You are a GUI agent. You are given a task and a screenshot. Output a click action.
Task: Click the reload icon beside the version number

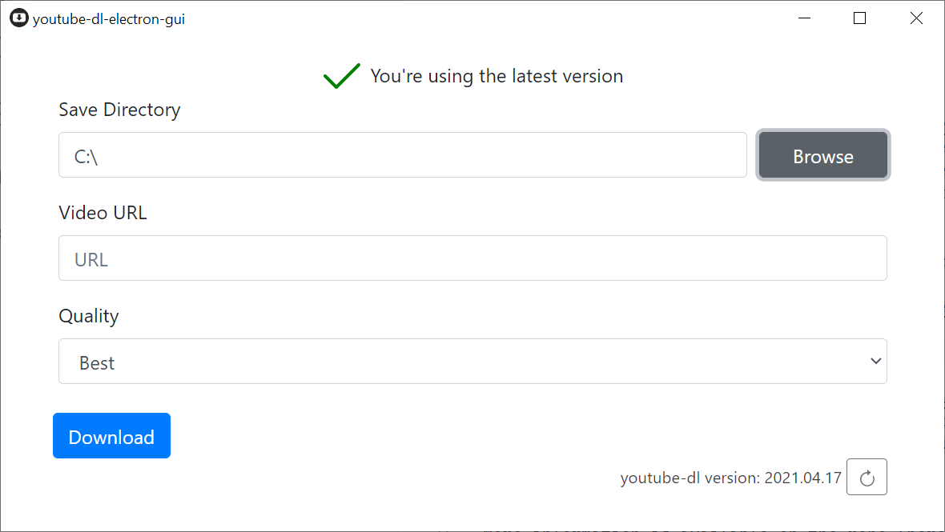click(867, 477)
